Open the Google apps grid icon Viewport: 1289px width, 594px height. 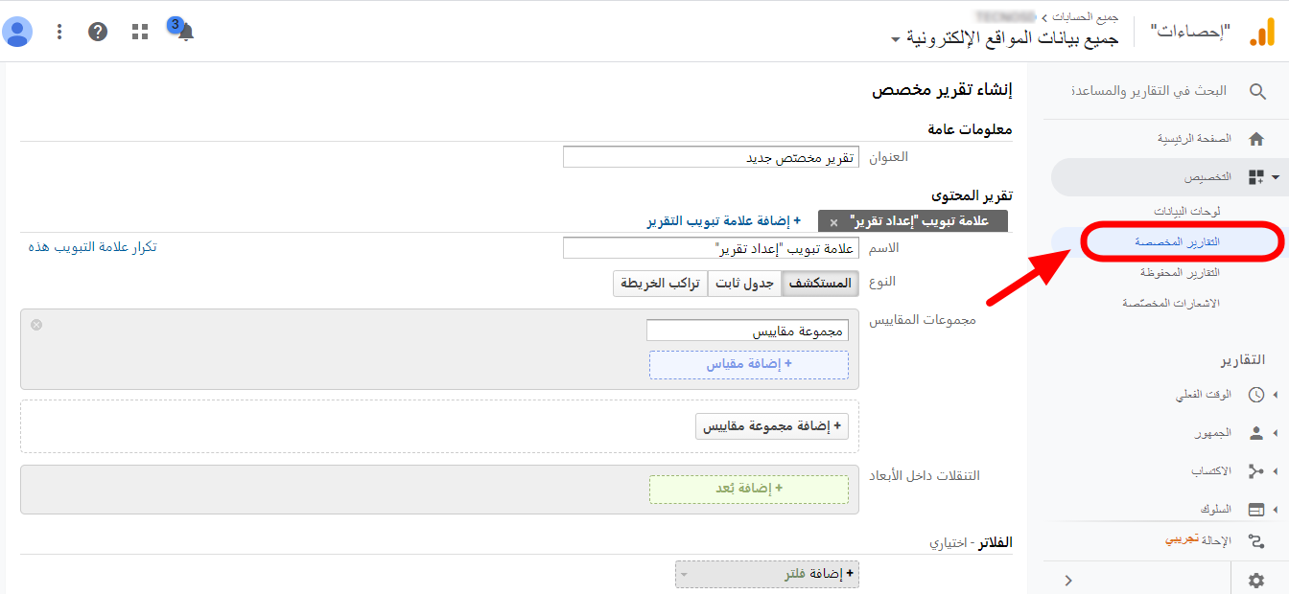tap(140, 32)
